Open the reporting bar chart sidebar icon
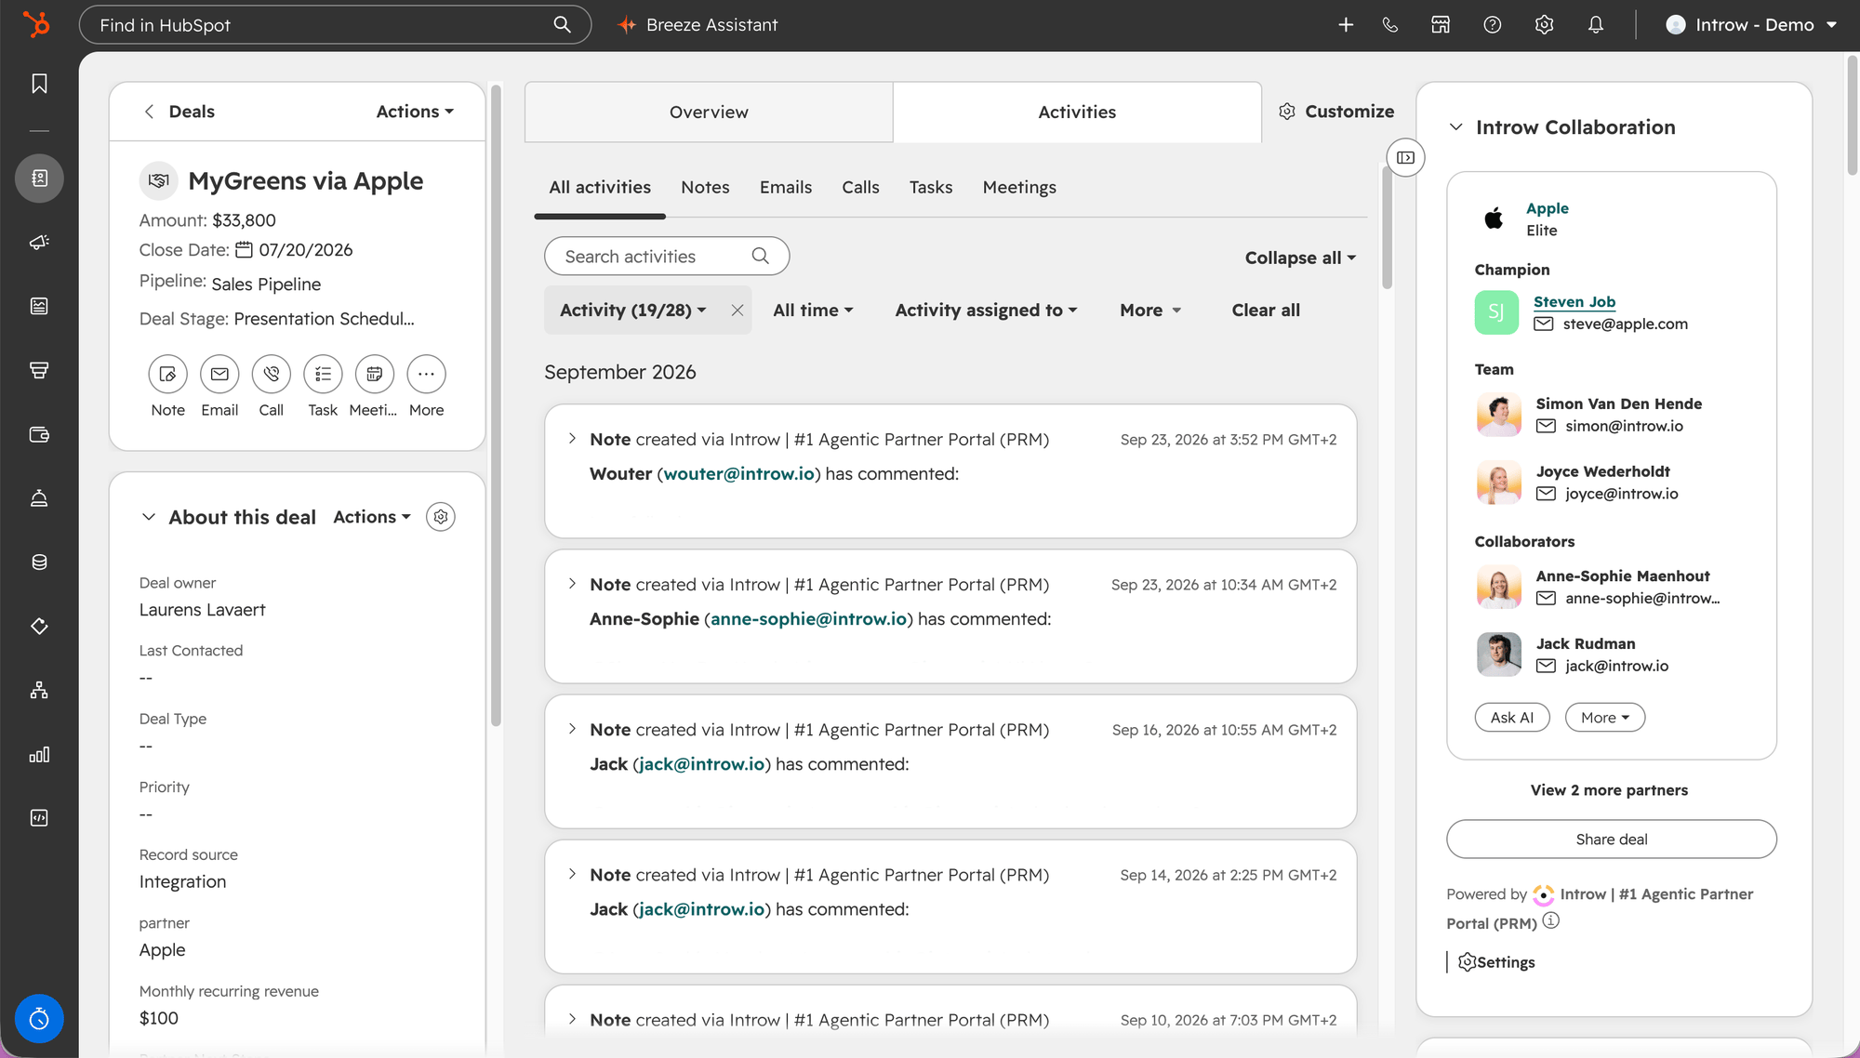 coord(39,754)
